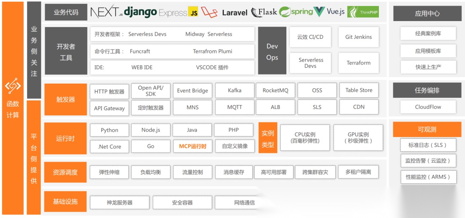Screen dimensions: 465x218
Task: Open 经典案例库
Action: (428, 34)
